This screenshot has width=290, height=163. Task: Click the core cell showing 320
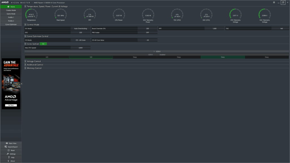47,57
